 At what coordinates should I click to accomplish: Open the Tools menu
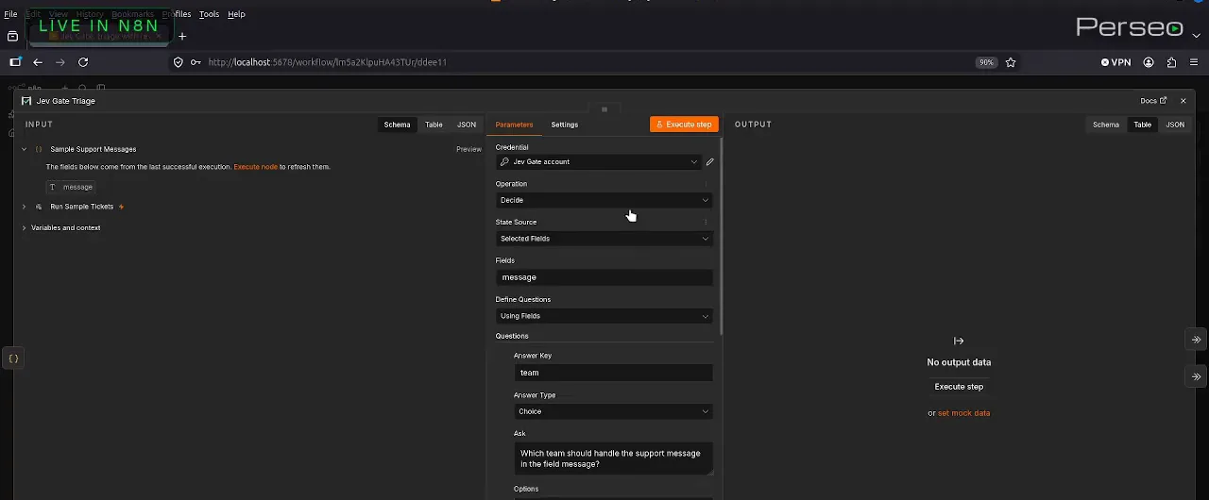click(209, 14)
